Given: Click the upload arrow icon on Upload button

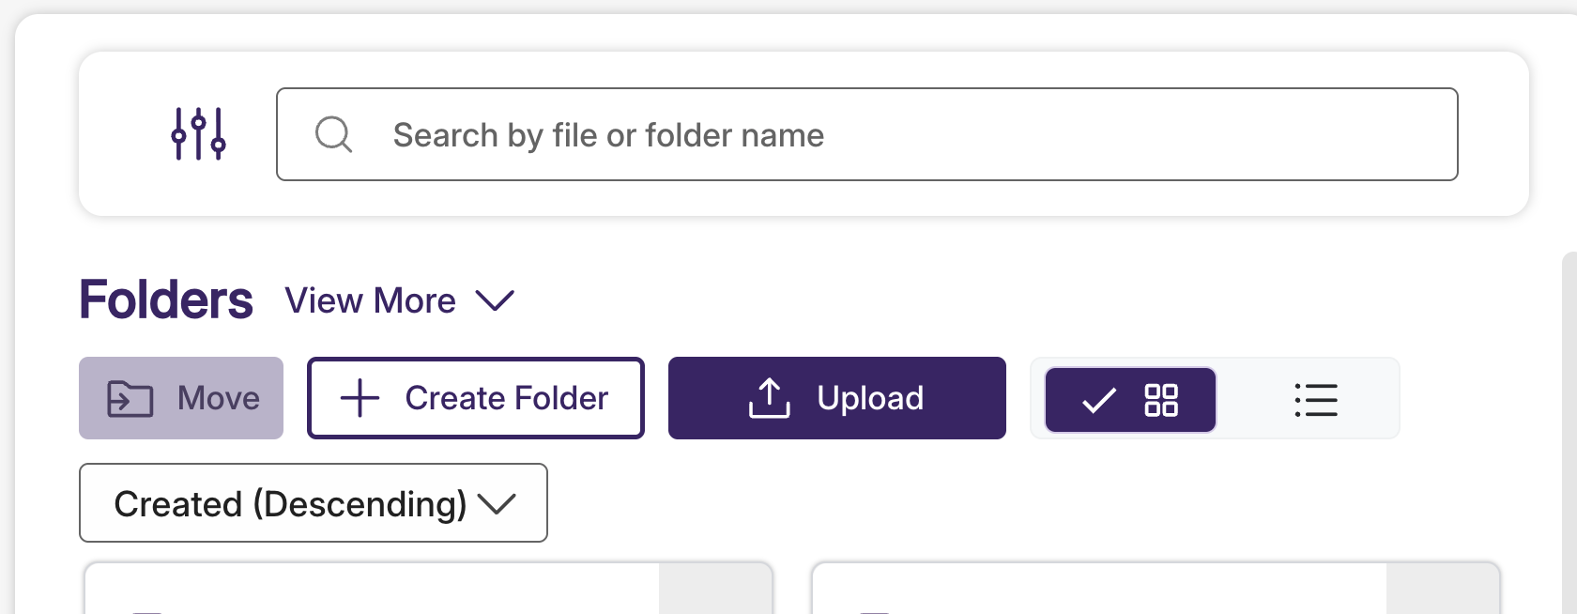Looking at the screenshot, I should [769, 397].
